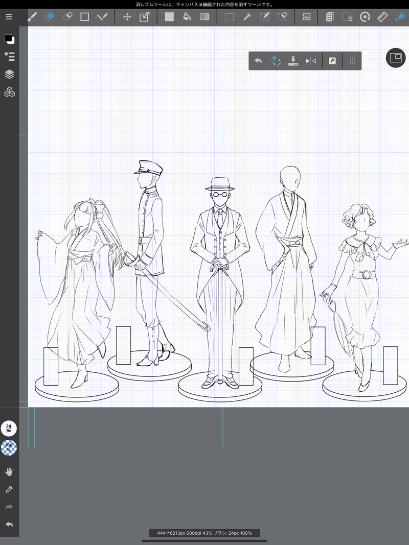Select the blue Eraser tool
This screenshot has height=545, width=409.
50,17
